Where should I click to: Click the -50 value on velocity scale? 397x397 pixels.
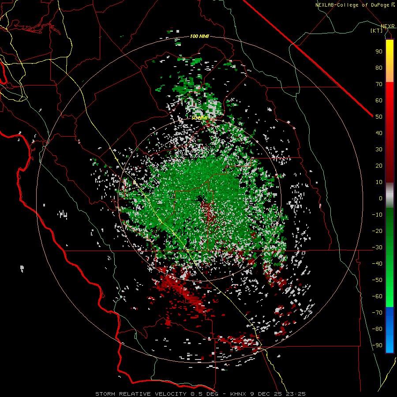click(377, 280)
